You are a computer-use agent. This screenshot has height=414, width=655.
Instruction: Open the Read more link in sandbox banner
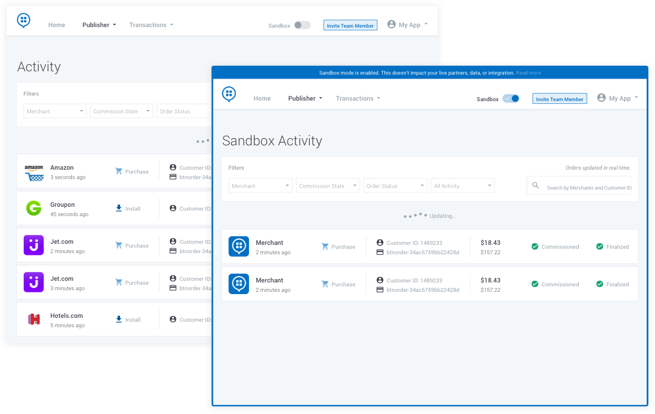click(x=528, y=72)
